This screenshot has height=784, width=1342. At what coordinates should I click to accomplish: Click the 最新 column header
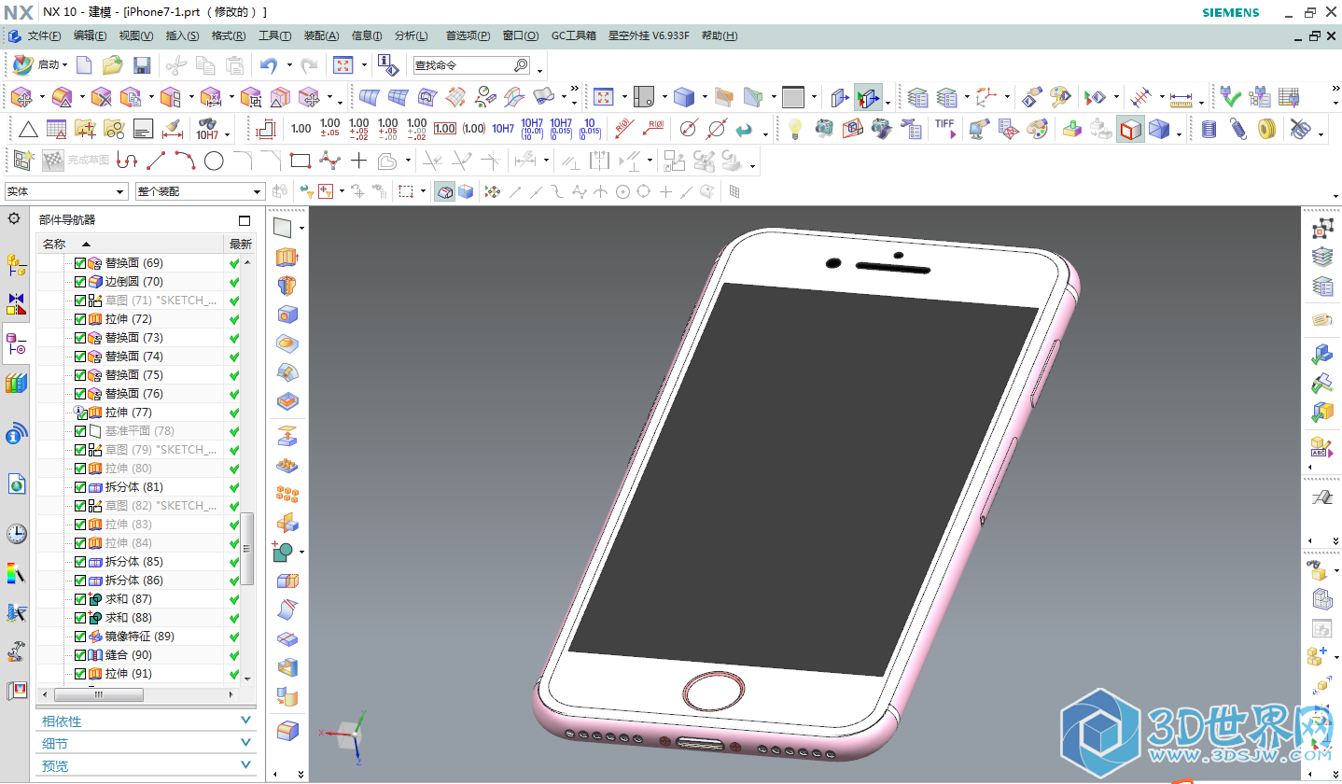tap(240, 244)
